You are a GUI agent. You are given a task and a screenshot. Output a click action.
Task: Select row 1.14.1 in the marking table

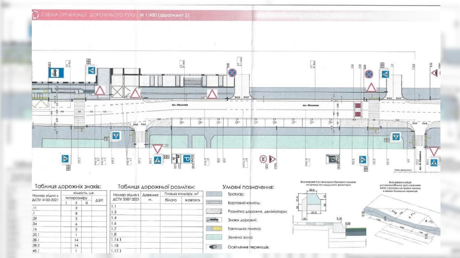point(156,239)
